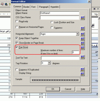Uncheck the Can Grow checkbox

[17, 47]
